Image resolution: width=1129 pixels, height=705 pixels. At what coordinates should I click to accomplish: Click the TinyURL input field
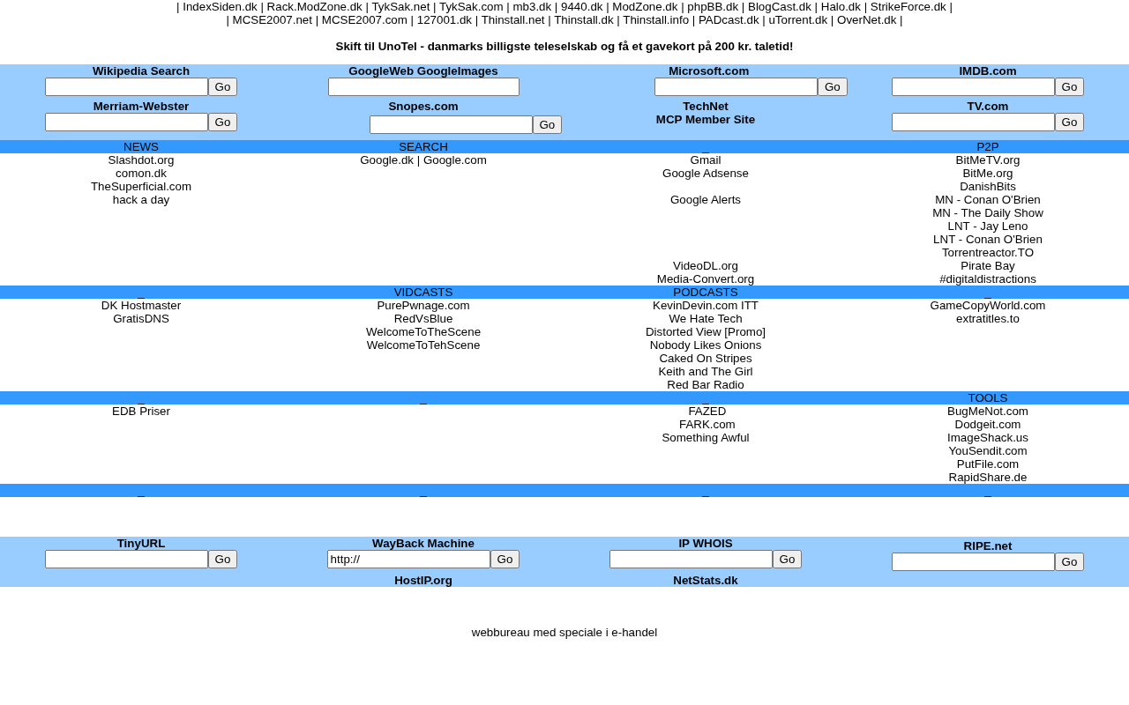126,560
